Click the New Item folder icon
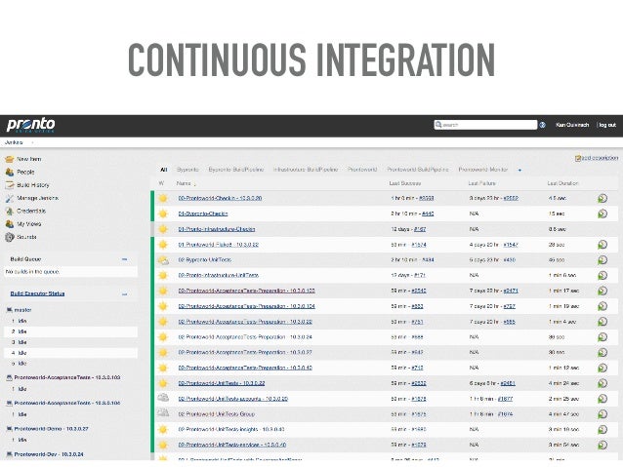Image resolution: width=623 pixels, height=467 pixels. pos(10,159)
